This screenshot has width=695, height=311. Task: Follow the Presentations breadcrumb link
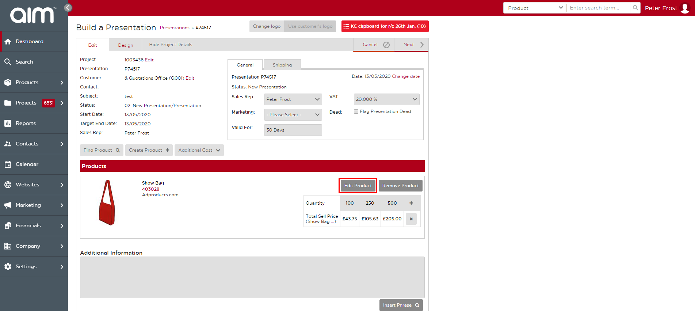pos(175,28)
